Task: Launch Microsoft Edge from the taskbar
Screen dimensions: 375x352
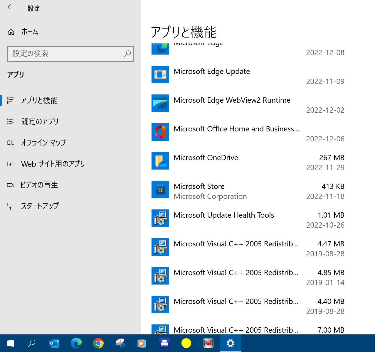Action: (76, 343)
